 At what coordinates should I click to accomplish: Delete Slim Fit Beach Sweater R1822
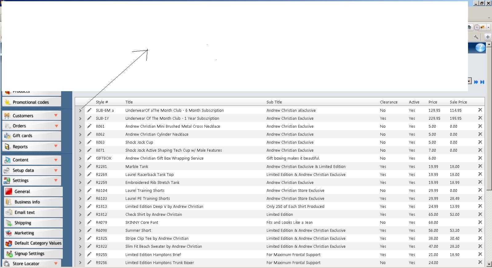click(480, 246)
